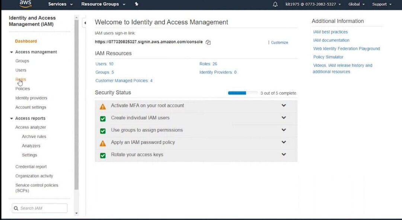402x220 pixels.
Task: Click green check for Rotate your access keys
Action: click(x=103, y=155)
